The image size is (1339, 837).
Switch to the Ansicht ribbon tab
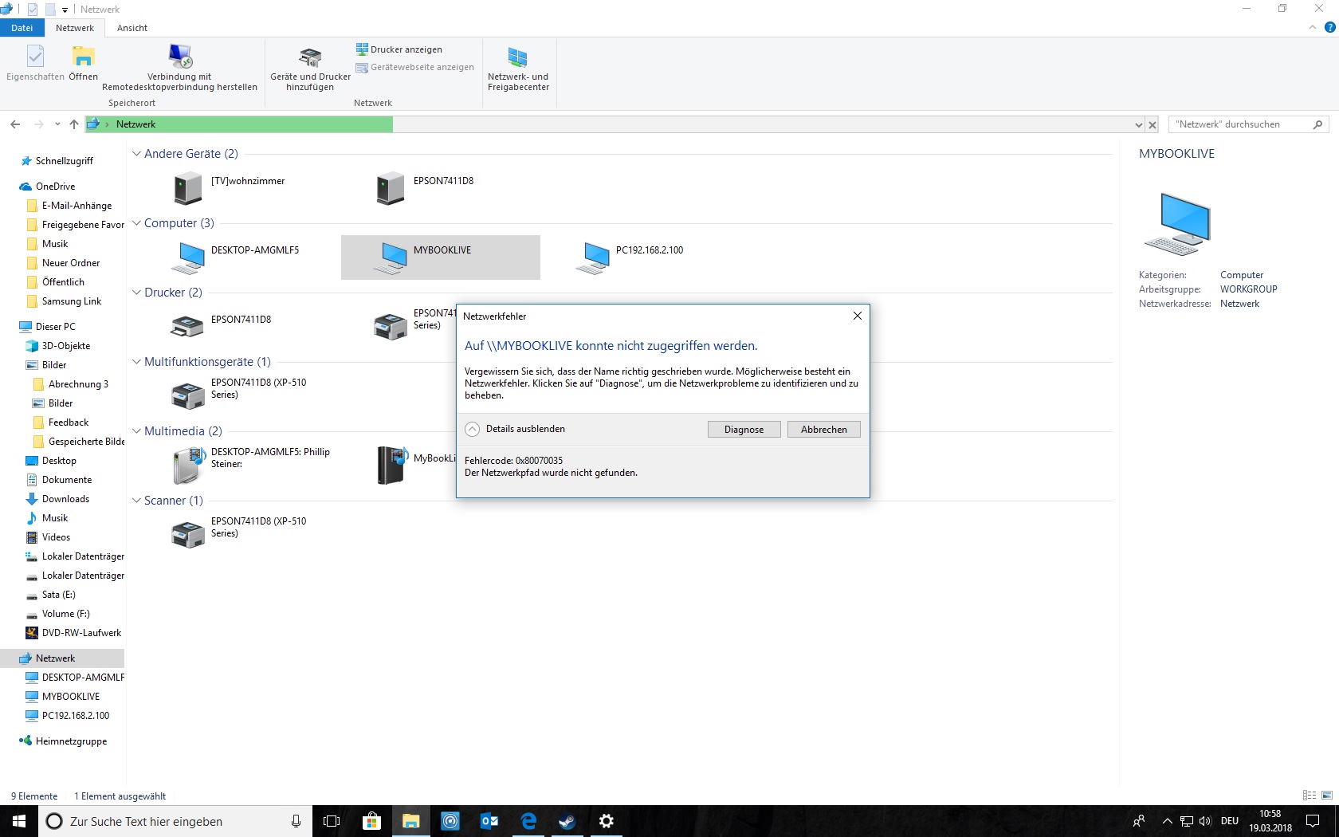click(132, 28)
